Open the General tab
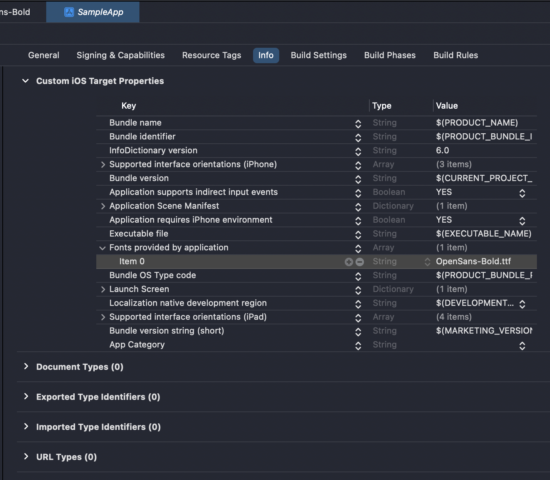The image size is (550, 480). pos(44,55)
